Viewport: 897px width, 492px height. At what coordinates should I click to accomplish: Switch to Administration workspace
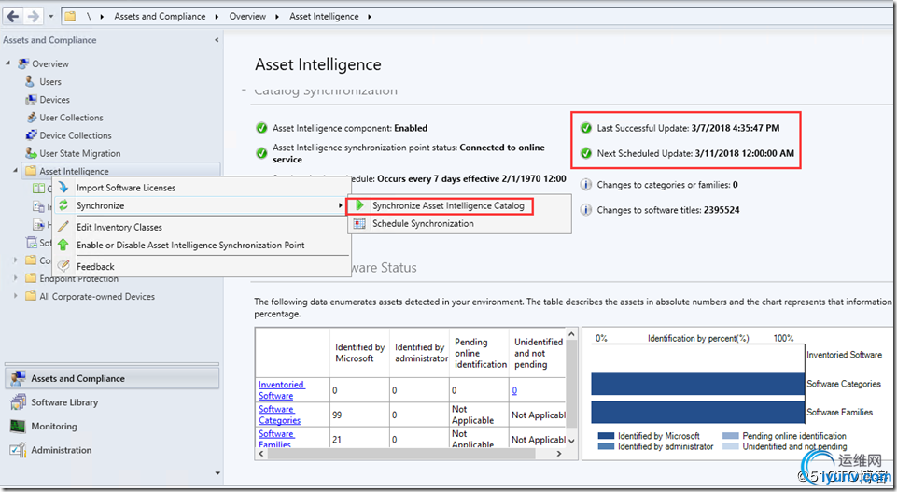(112, 450)
